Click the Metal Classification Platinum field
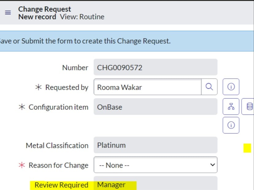The image size is (254, 190). 156,145
